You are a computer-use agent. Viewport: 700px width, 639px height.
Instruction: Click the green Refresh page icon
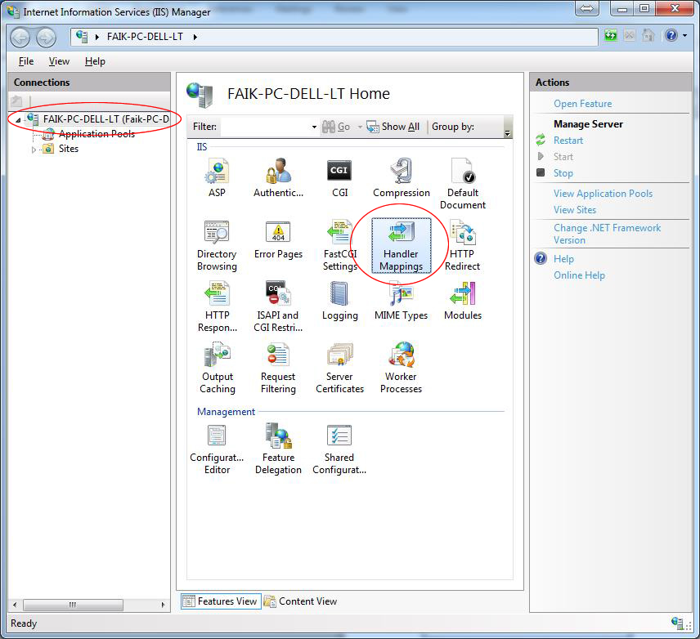tap(610, 35)
